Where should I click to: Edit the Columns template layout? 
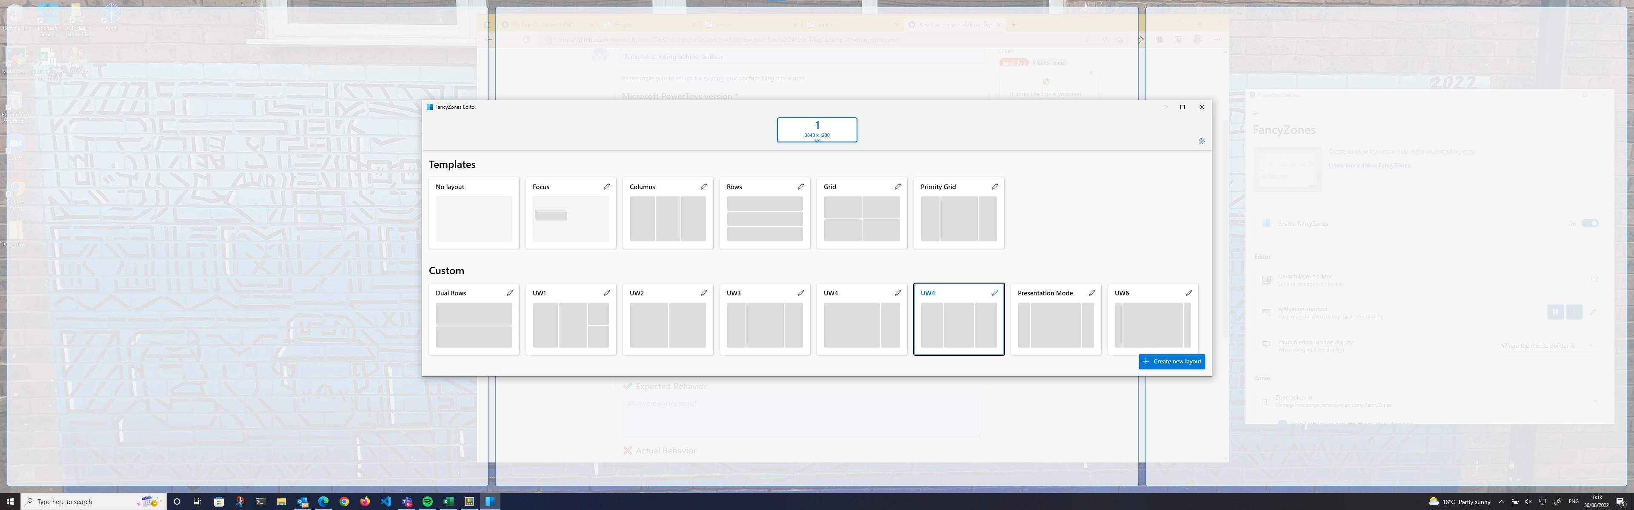pyautogui.click(x=704, y=186)
